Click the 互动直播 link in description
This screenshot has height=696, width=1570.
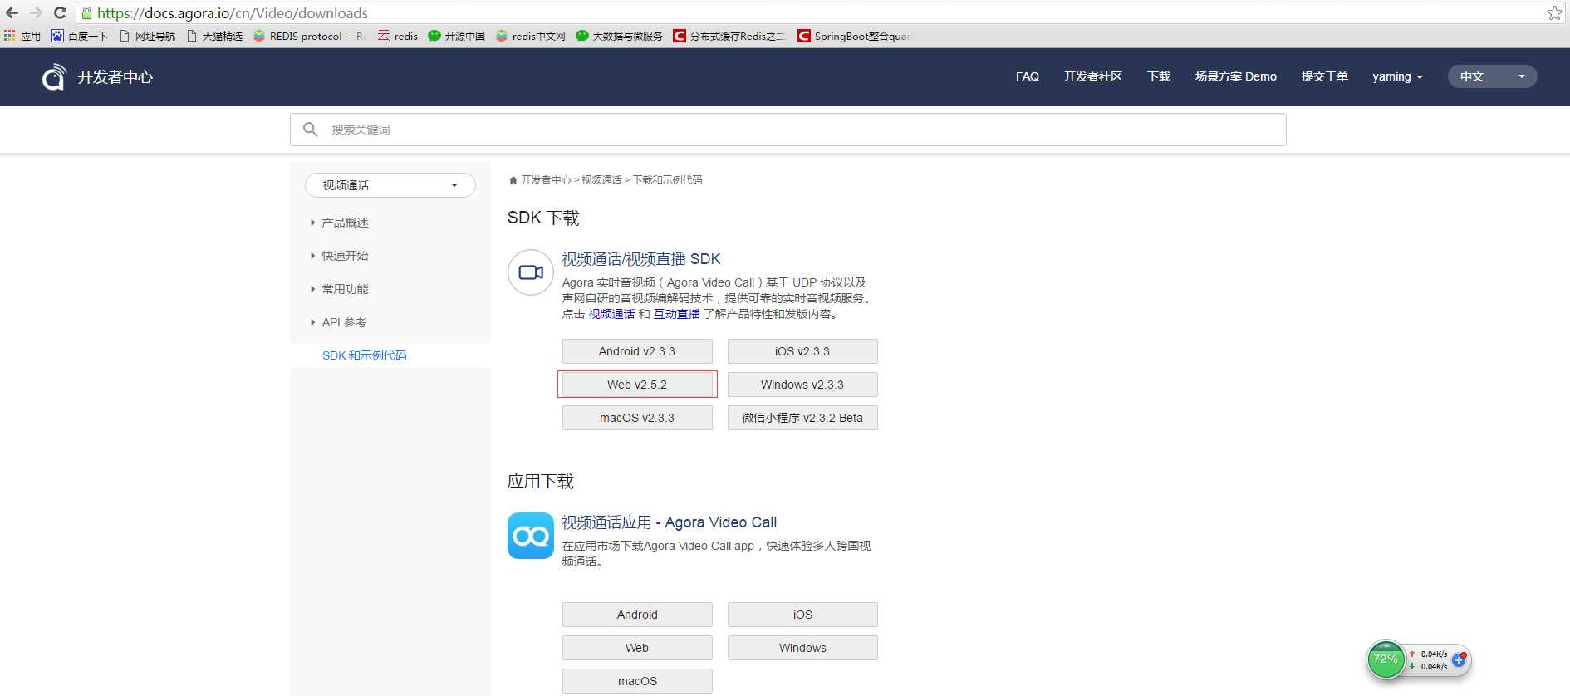pos(677,314)
